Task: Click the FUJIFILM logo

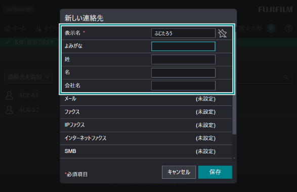Action: pos(276,10)
